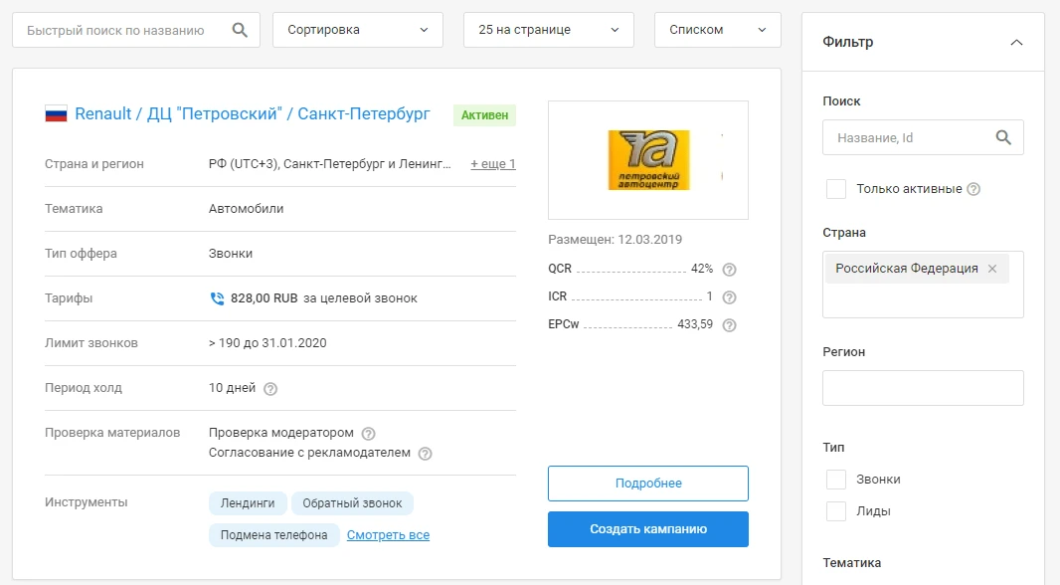The image size is (1060, 585).
Task: Click Создать кампанию button
Action: click(x=647, y=529)
